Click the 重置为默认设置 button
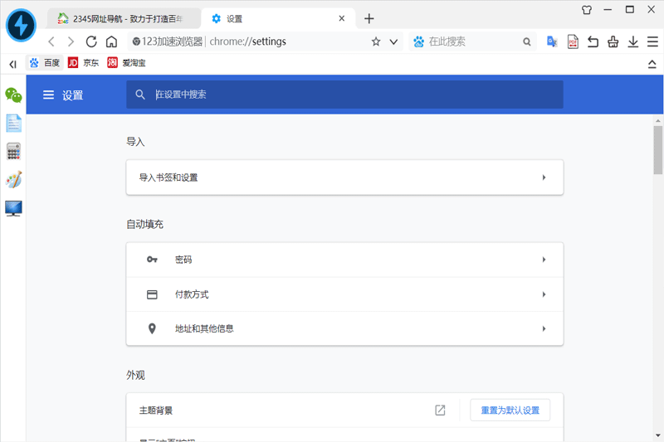Screen dimensions: 664x442 click(510, 410)
